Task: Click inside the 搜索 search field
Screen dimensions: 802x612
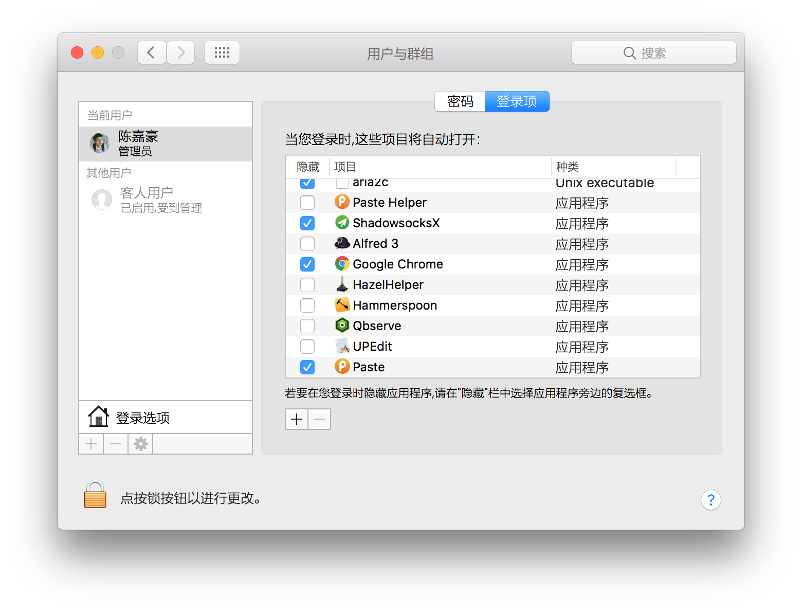Action: pos(653,52)
